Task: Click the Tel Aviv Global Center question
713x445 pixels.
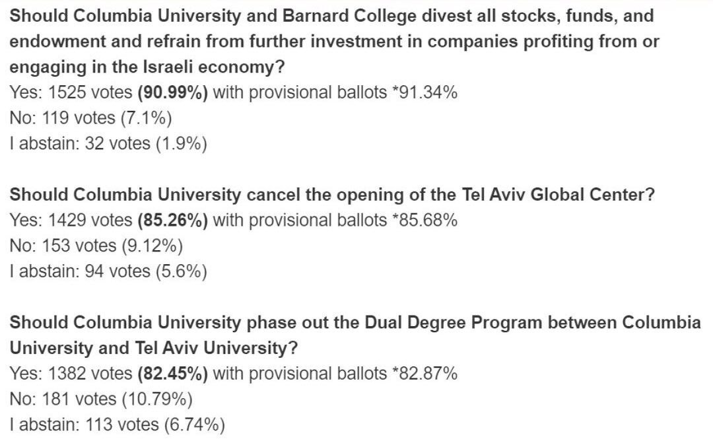Action: 332,195
